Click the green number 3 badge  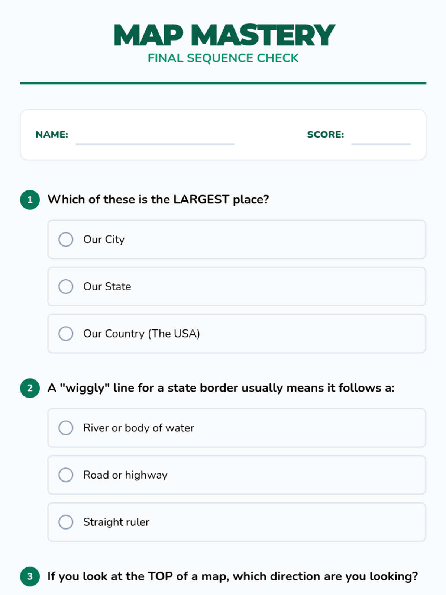pos(30,576)
